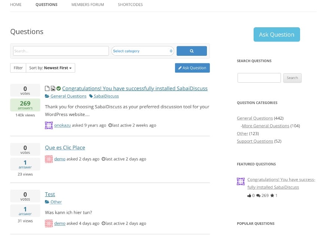This screenshot has width=318, height=235.
Task: Go to Members Forum menu item
Action: tap(88, 5)
